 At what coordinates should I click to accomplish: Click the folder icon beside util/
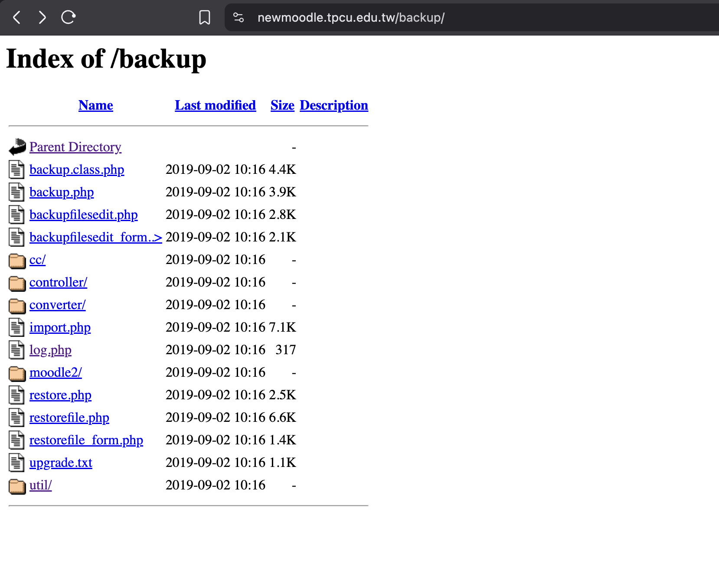pyautogui.click(x=17, y=486)
